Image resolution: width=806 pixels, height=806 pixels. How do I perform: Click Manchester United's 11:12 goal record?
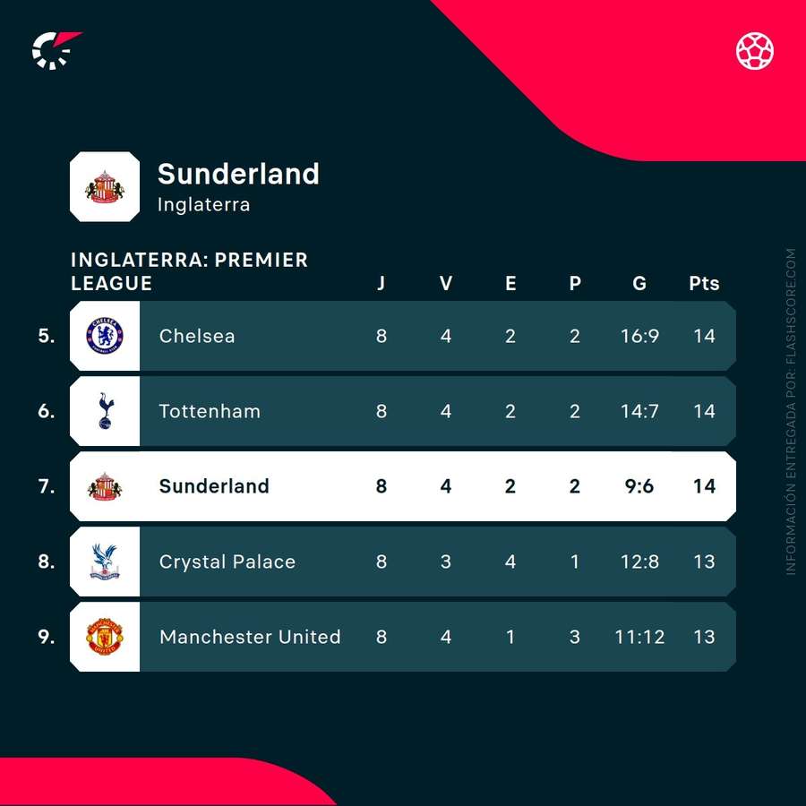tap(639, 637)
